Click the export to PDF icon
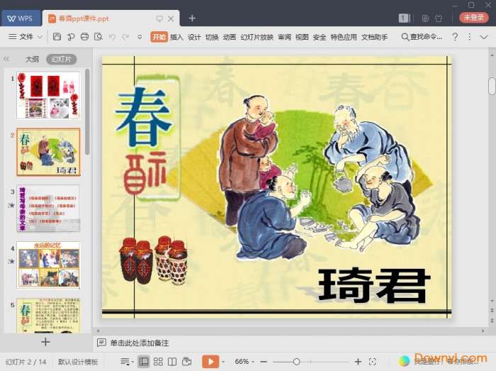496x371 pixels. [71, 37]
